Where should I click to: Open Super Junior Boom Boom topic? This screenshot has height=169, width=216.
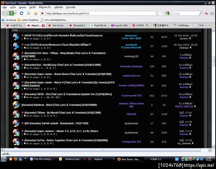pos(68,74)
